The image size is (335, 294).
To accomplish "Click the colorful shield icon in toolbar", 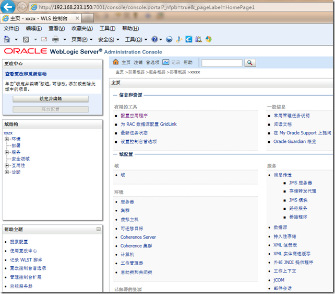I will pyautogui.click(x=209, y=39).
